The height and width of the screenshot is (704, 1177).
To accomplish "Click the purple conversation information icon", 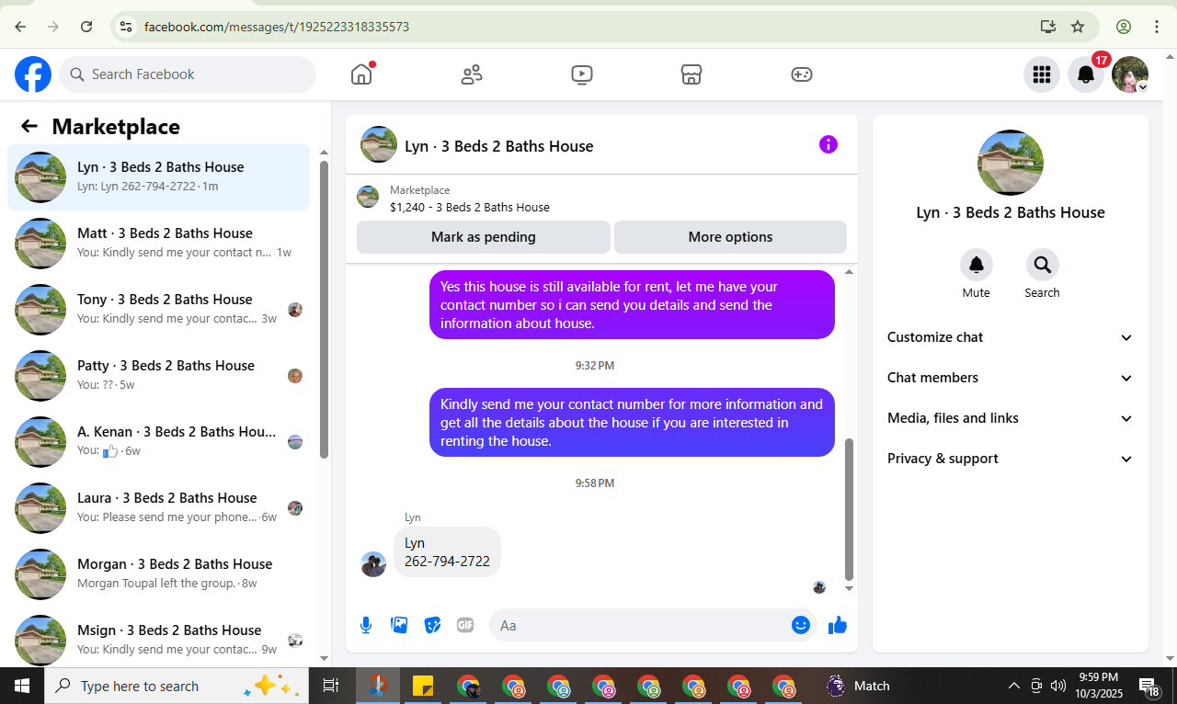I will click(828, 144).
